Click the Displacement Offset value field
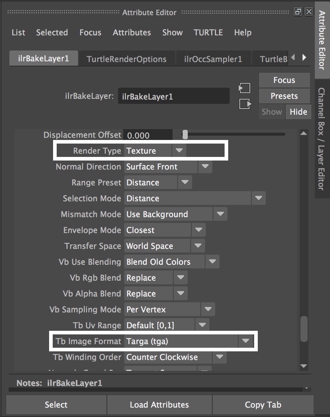330x417 pixels. [148, 135]
